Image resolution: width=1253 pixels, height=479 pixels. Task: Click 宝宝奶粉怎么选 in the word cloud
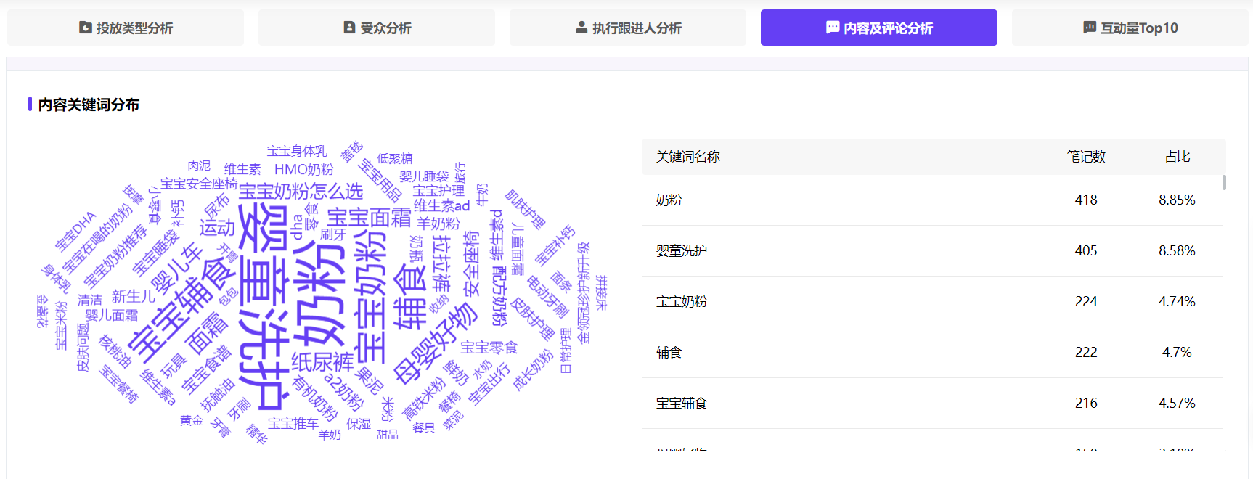(301, 192)
